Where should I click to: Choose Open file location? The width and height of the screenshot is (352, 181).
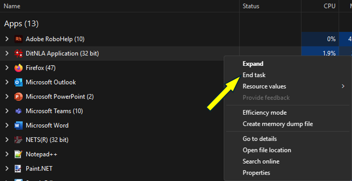(x=267, y=150)
